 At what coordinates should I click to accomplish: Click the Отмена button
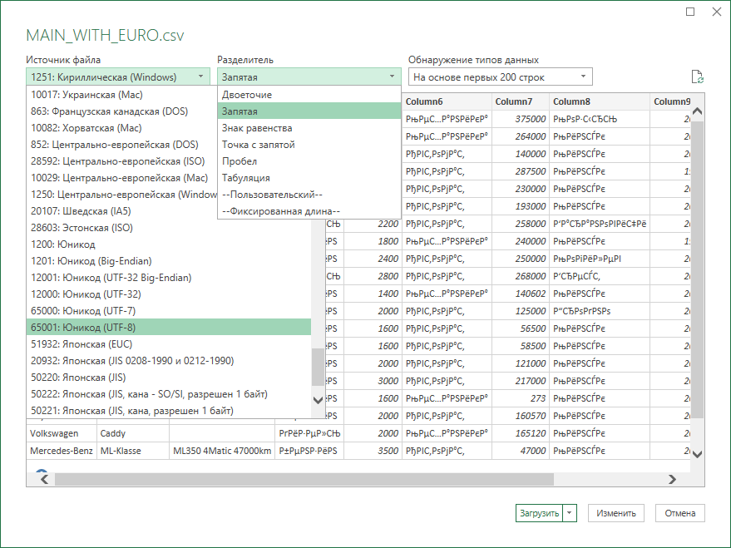(x=679, y=513)
